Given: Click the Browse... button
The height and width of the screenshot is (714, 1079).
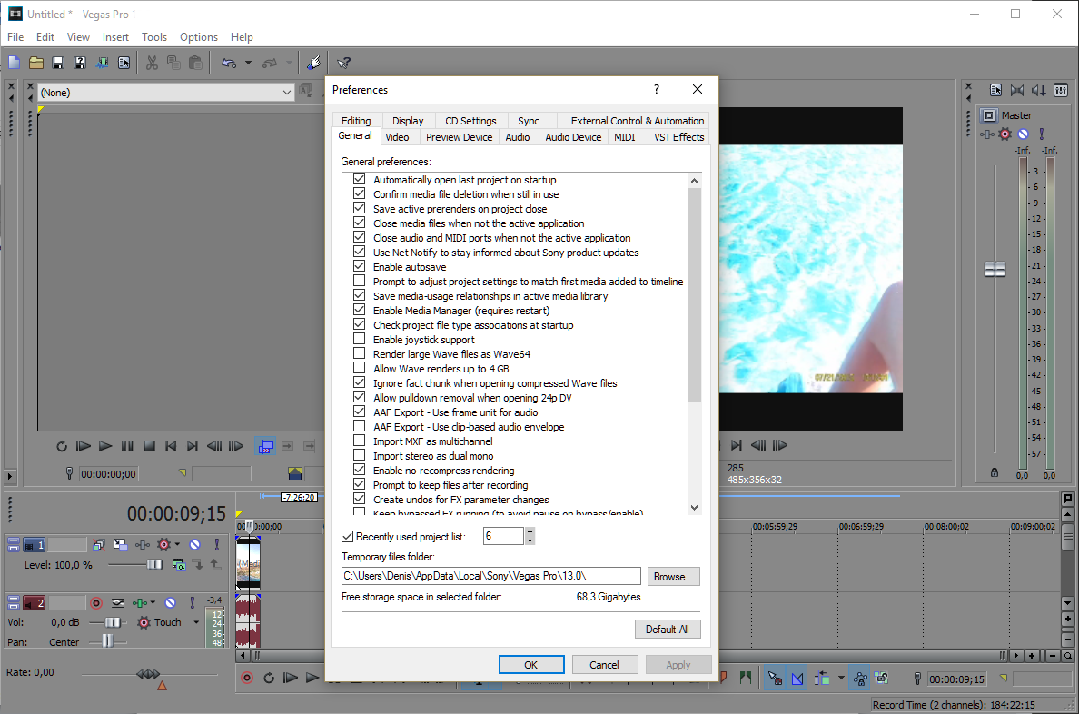Looking at the screenshot, I should pos(674,576).
